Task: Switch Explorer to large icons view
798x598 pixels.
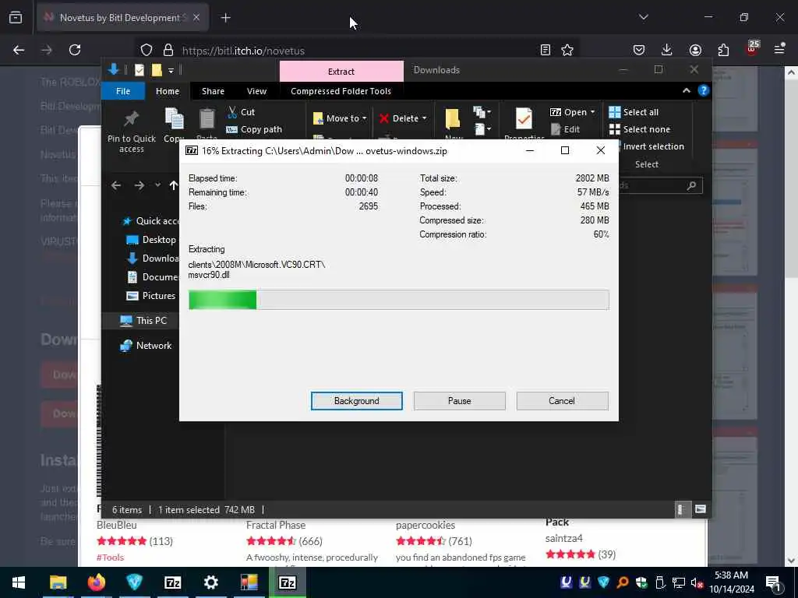Action: tap(701, 509)
